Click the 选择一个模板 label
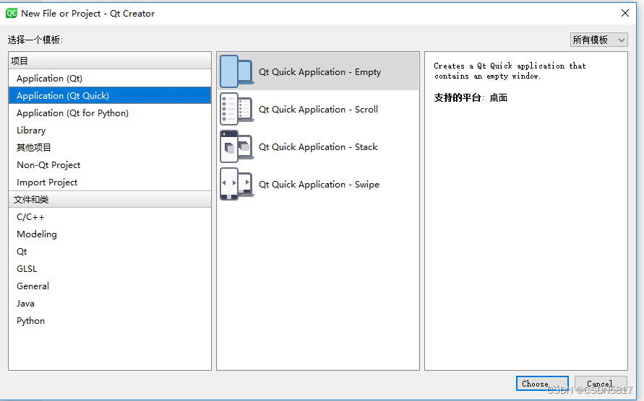Image resolution: width=644 pixels, height=401 pixels. [x=35, y=40]
